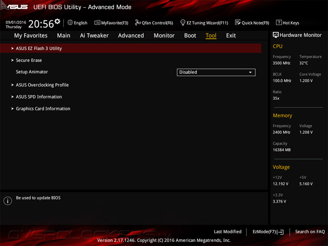Show Hot Keys question mark icon
Image resolution: width=328 pixels, height=246 pixels.
point(279,22)
